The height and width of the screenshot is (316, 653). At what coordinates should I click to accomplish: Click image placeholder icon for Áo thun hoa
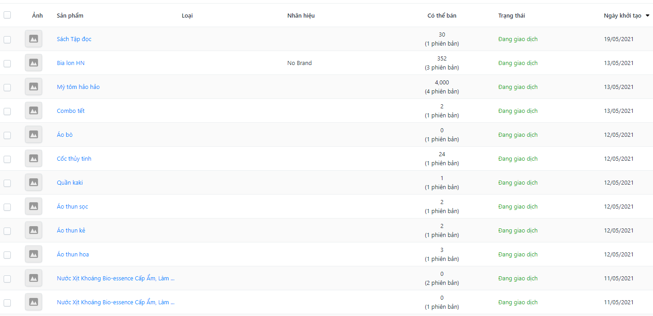coord(33,255)
